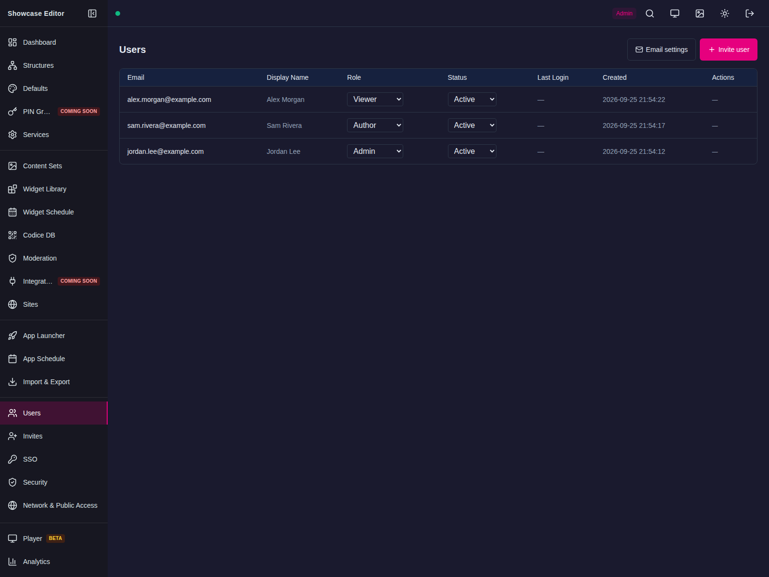This screenshot has width=769, height=577.
Task: Open Network & Public Access
Action: [x=54, y=505]
